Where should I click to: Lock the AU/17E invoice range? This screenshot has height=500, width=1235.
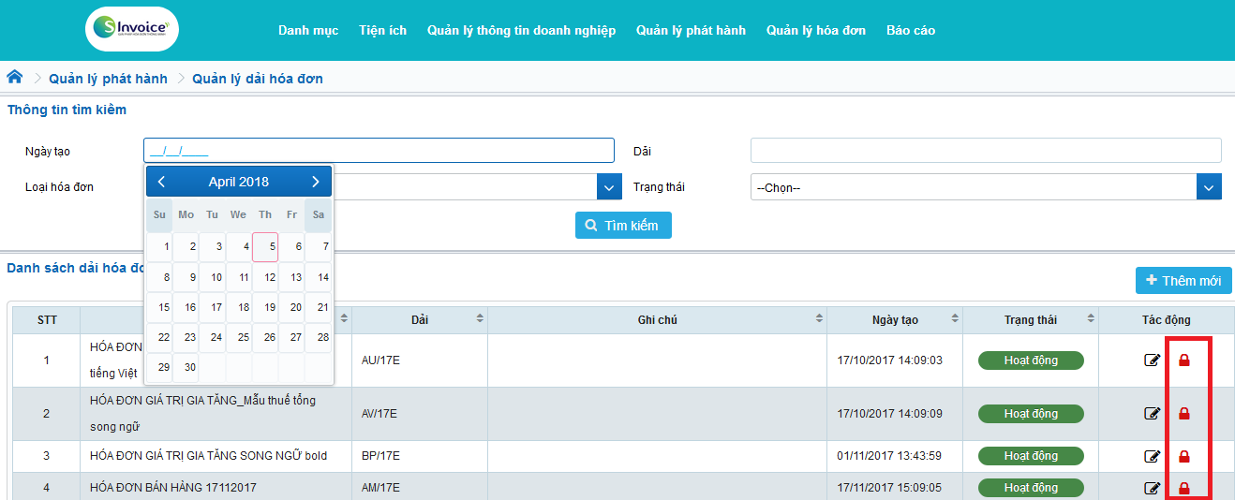coord(1183,360)
